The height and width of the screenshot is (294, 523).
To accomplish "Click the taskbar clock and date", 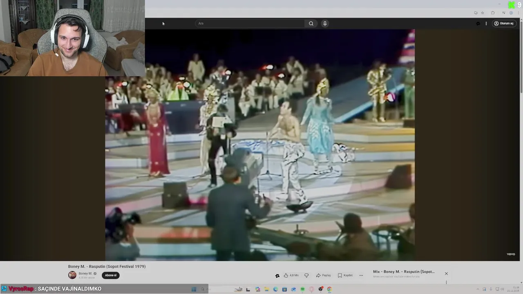I will pyautogui.click(x=513, y=289).
